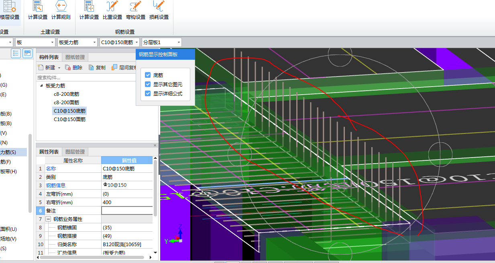Click 删除 delete component button

74,68
